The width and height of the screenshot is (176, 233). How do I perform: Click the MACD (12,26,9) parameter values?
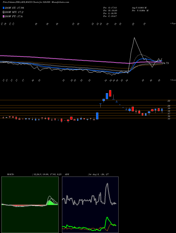tap(47, 174)
